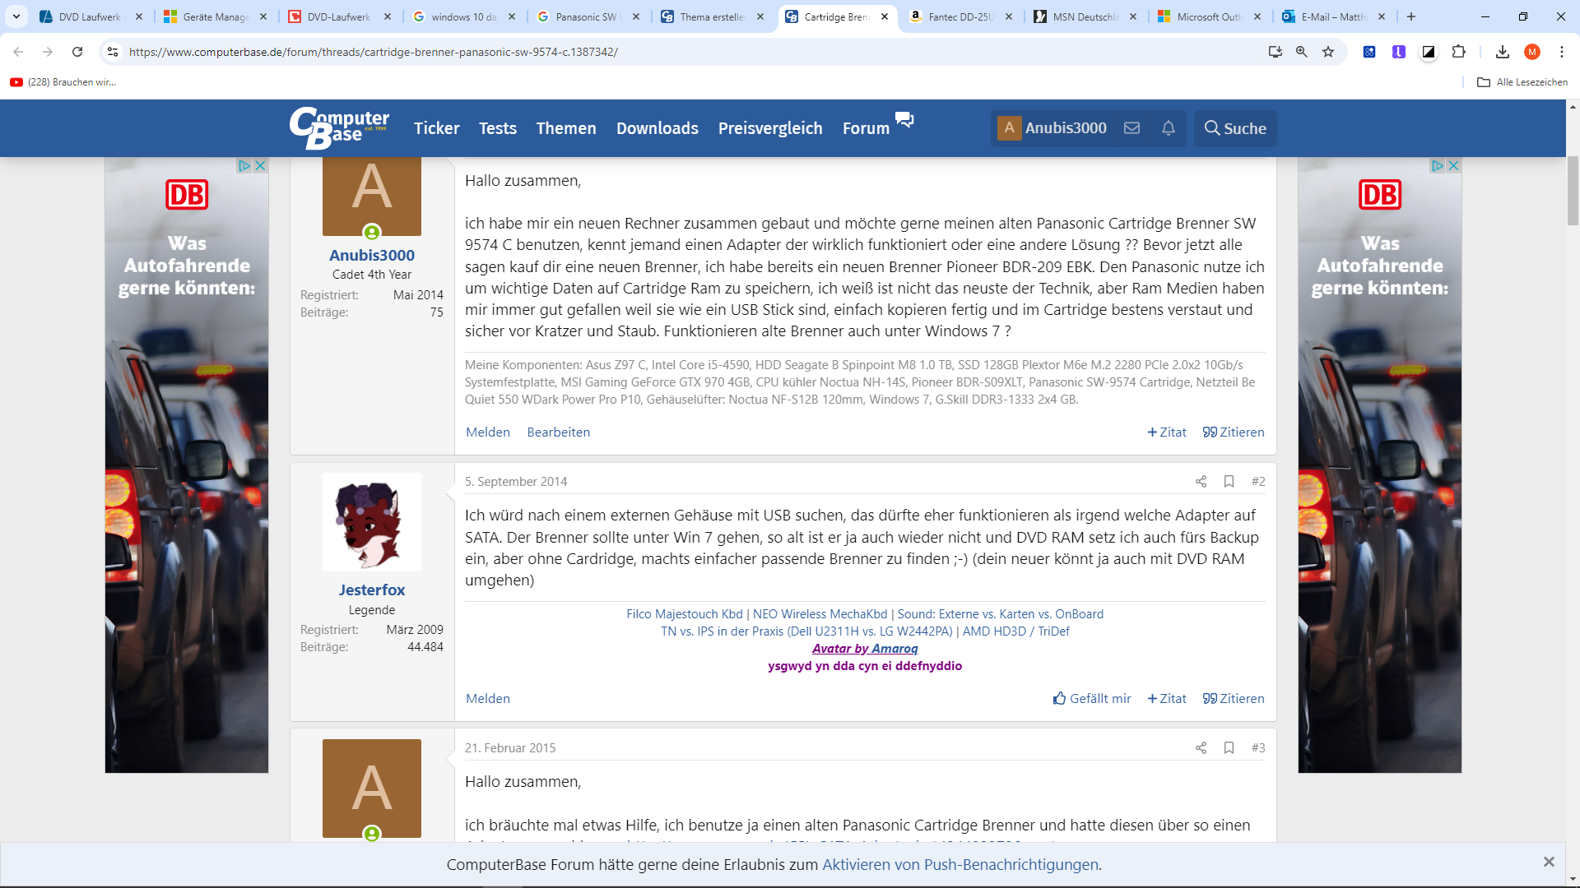The height and width of the screenshot is (888, 1580).
Task: Open the Downloads menu item
Action: coord(657,128)
